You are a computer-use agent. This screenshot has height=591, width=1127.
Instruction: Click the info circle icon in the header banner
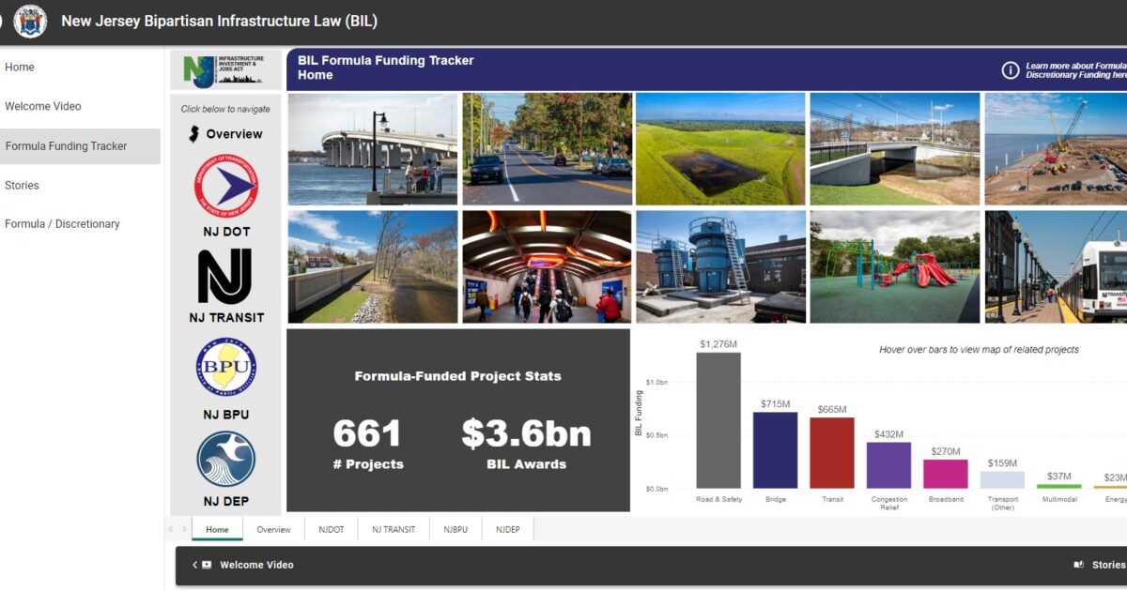[x=1010, y=68]
